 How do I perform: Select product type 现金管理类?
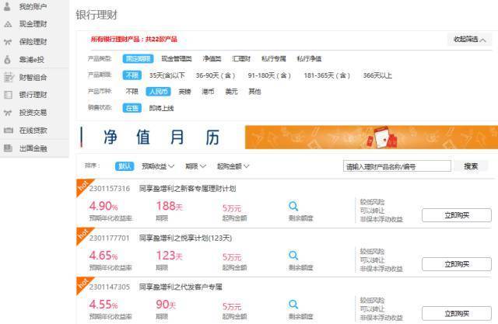tap(177, 58)
